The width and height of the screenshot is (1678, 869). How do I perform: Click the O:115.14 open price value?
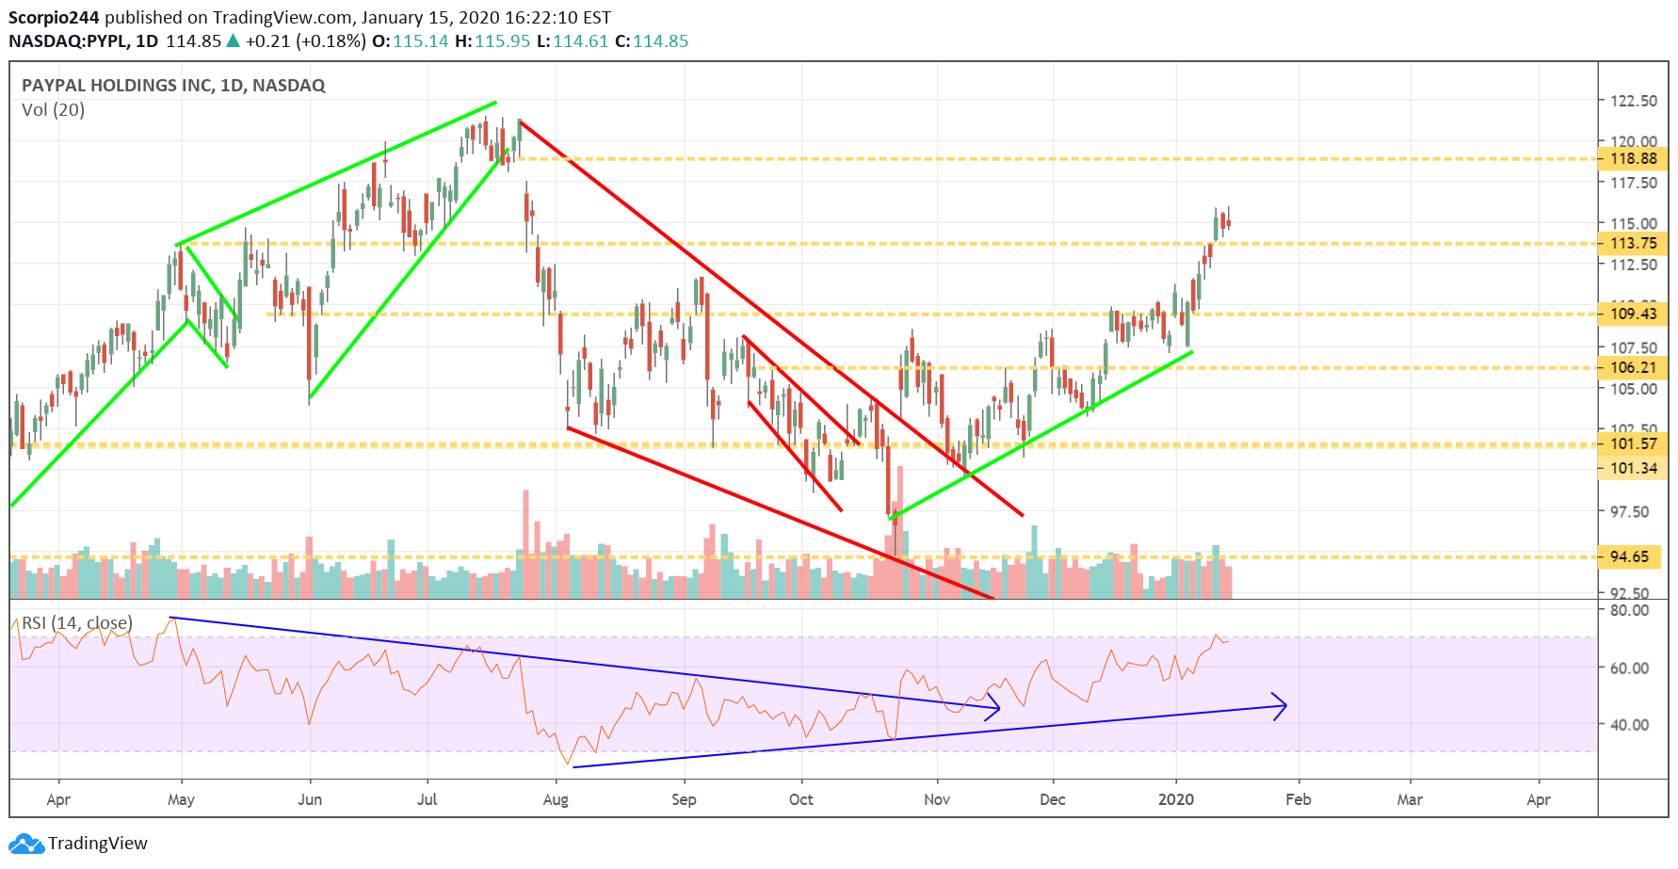point(411,41)
